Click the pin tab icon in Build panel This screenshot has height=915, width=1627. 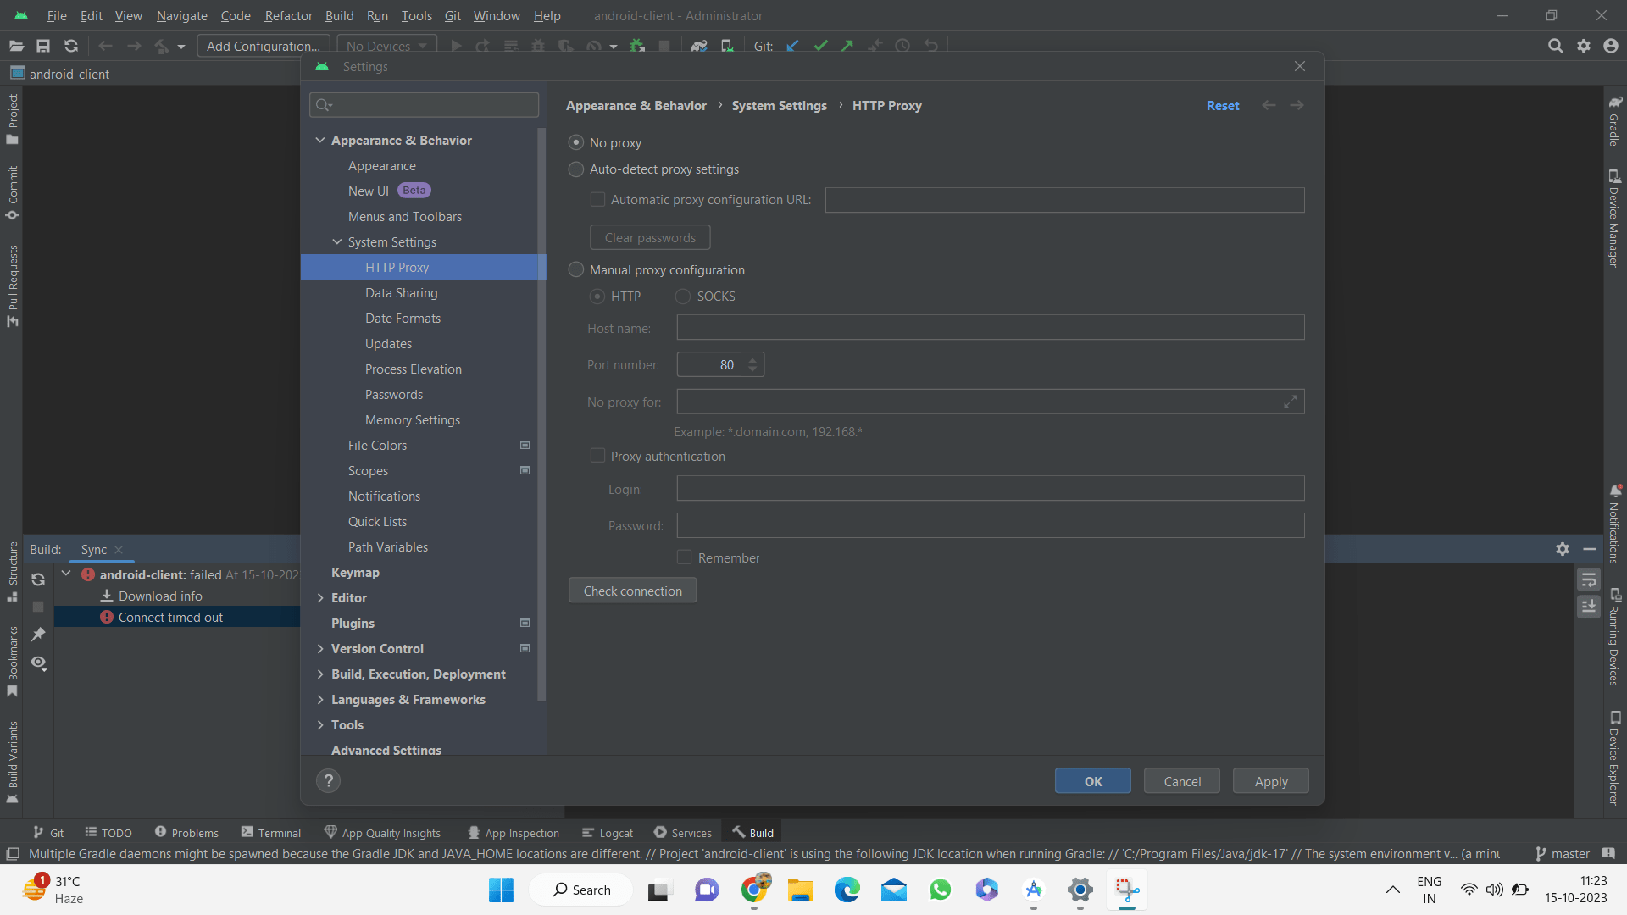pyautogui.click(x=38, y=635)
